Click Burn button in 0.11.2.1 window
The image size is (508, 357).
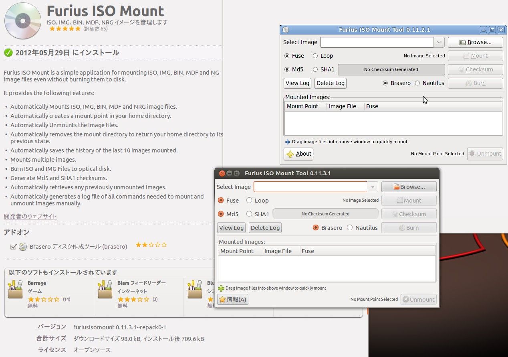[475, 83]
